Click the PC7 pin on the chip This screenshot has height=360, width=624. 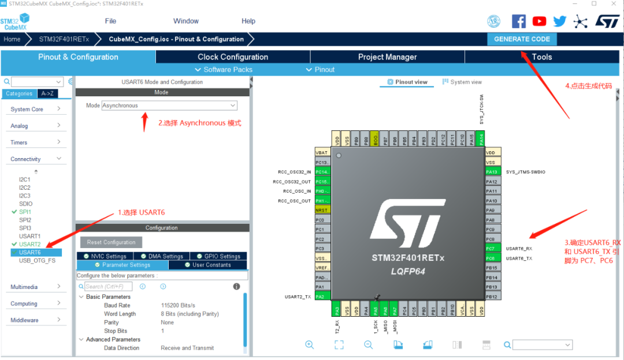pos(493,249)
